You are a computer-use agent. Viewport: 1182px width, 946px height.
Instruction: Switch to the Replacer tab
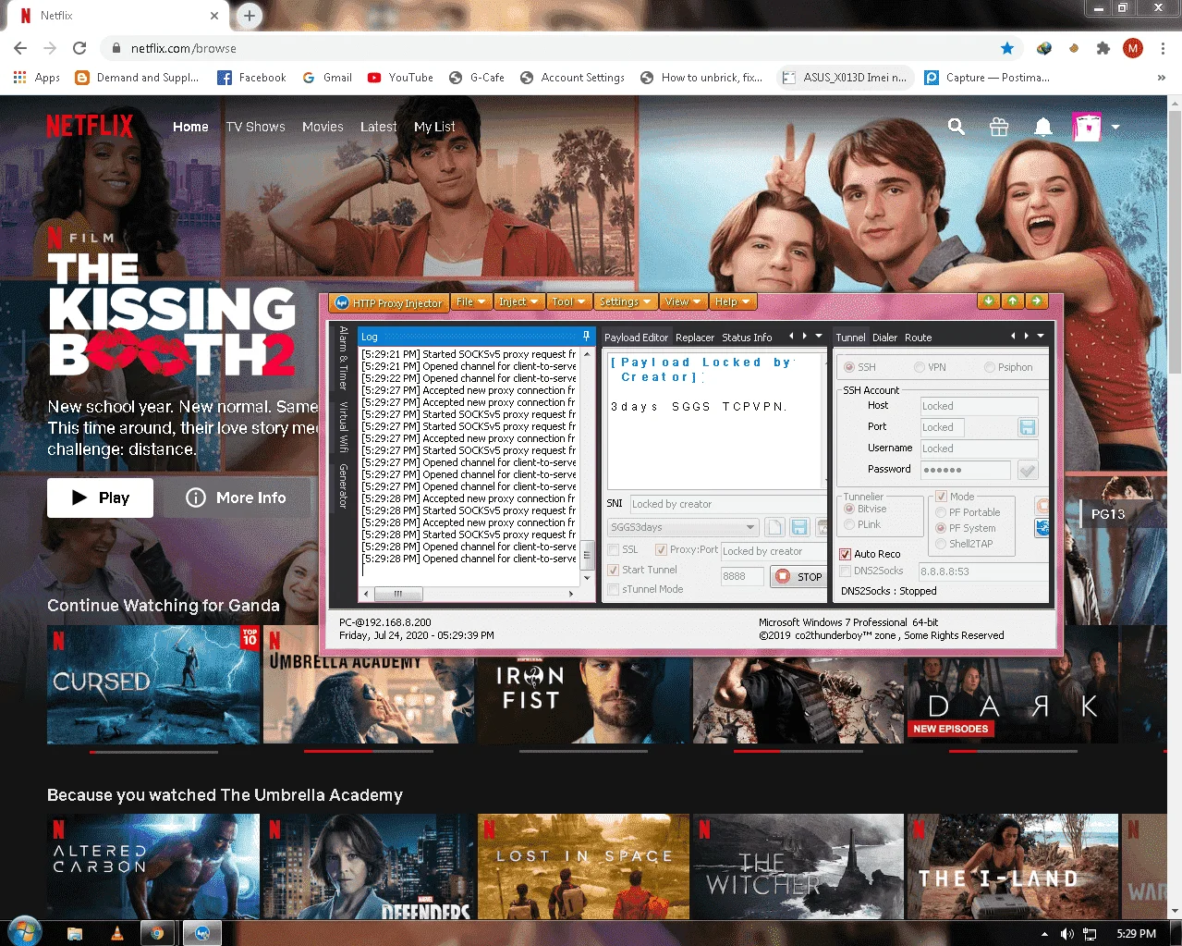coord(695,338)
